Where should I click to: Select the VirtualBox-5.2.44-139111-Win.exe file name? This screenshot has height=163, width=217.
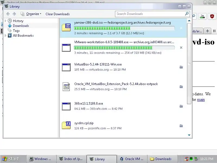98,64
